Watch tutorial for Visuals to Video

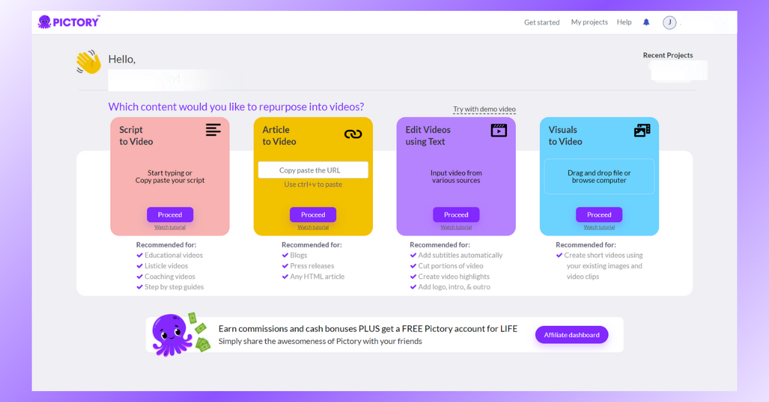pos(599,227)
